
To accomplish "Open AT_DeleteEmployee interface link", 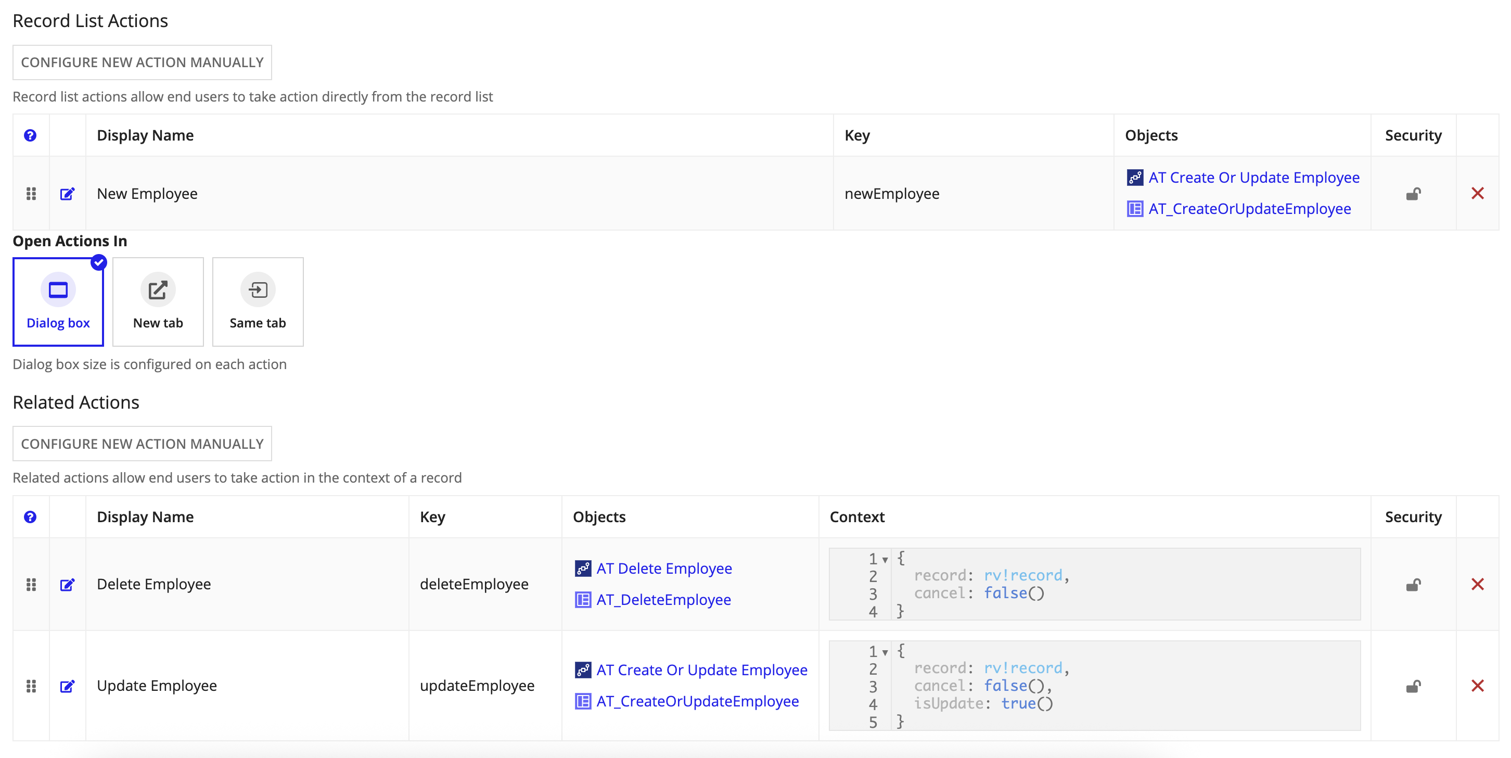I will point(663,600).
